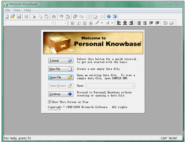
Task: Open the File menu
Action: click(x=8, y=10)
